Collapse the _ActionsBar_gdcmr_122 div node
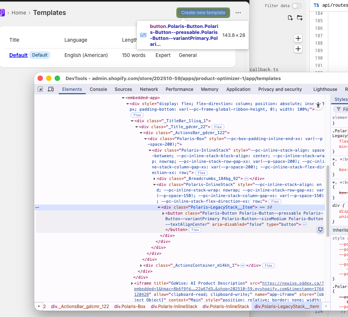Image resolution: width=348 pixels, height=317 pixels. (x=141, y=133)
